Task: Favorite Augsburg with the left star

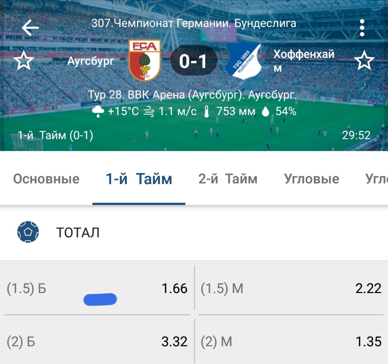Action: click(24, 60)
